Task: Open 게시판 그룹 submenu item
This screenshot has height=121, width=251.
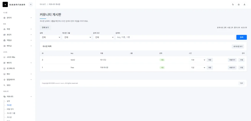Action: 11,113
